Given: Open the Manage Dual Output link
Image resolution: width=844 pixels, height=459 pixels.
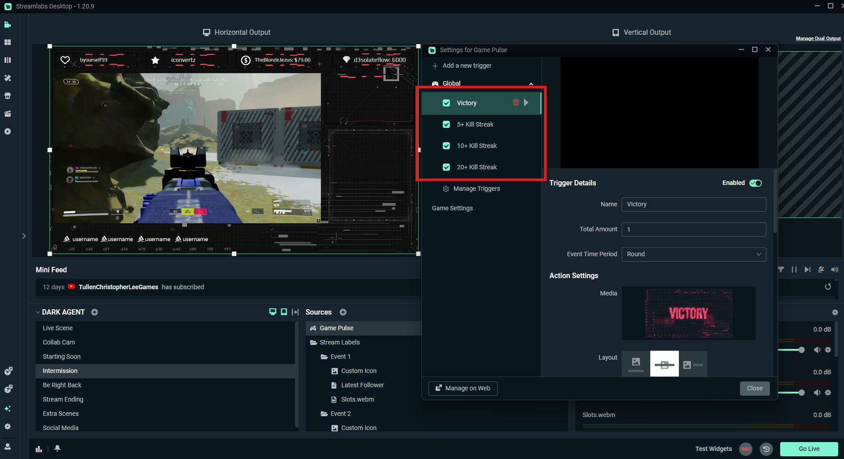Looking at the screenshot, I should pos(818,38).
